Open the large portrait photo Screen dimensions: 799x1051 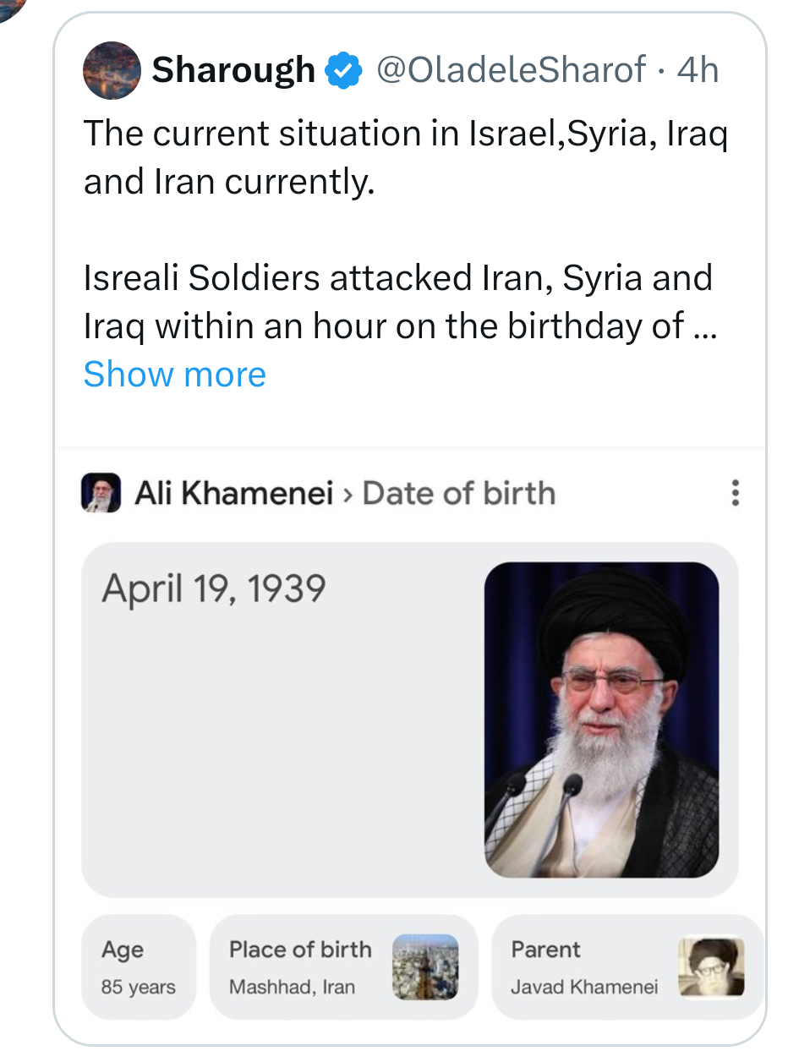point(601,719)
